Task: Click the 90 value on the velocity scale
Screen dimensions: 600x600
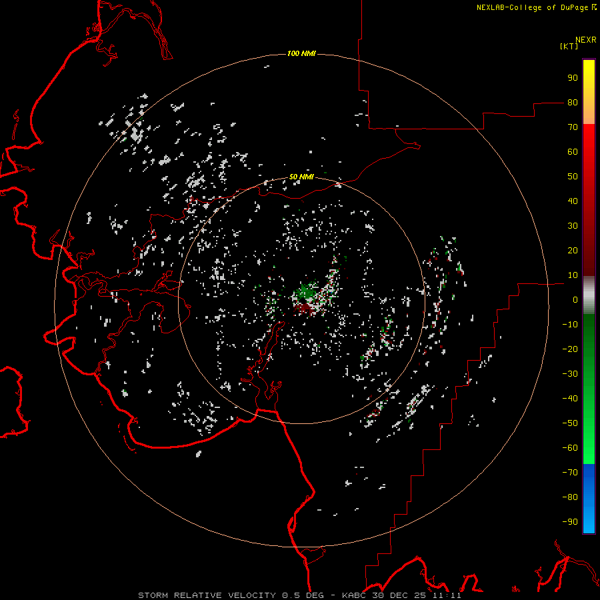Action: (573, 78)
